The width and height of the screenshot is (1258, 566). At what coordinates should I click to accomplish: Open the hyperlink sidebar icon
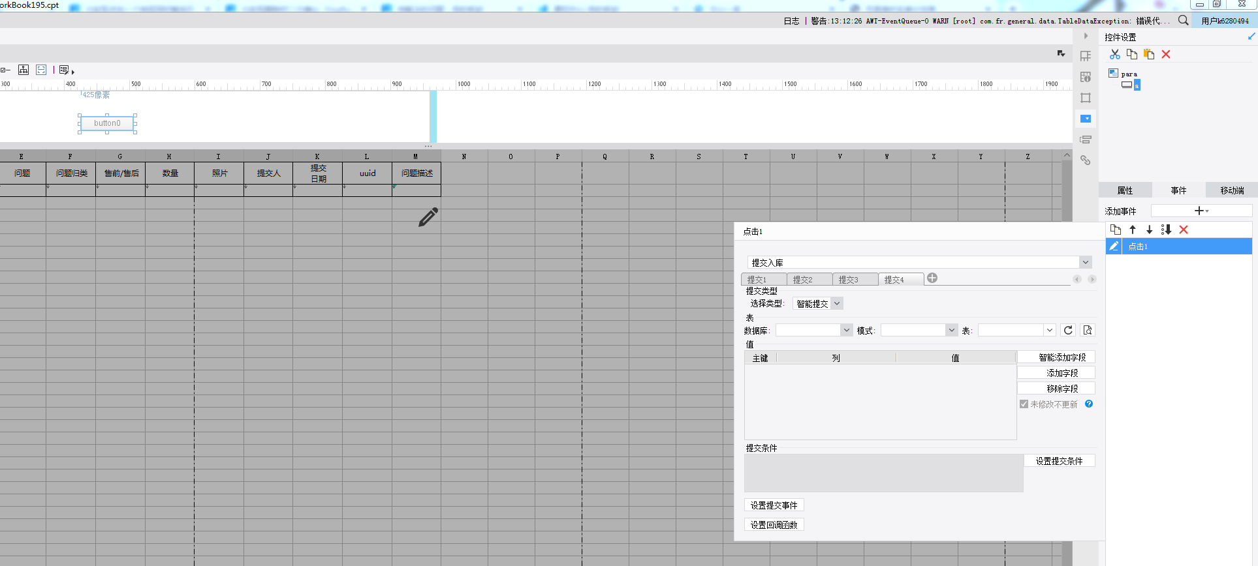pos(1086,160)
